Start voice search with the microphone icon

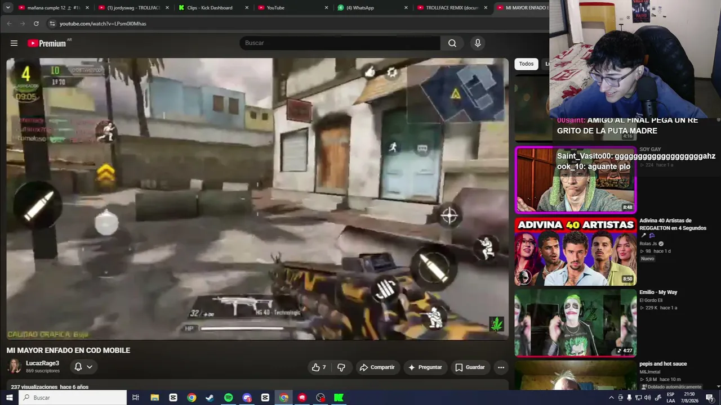pyautogui.click(x=478, y=43)
